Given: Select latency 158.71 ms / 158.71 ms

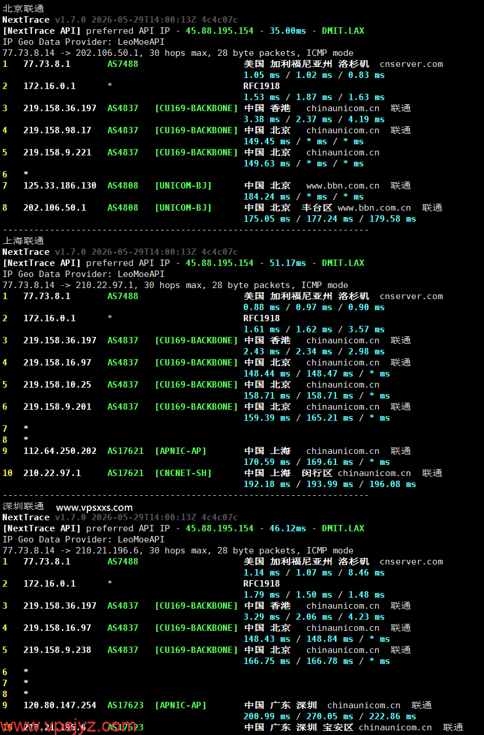Looking at the screenshot, I should 298,396.
